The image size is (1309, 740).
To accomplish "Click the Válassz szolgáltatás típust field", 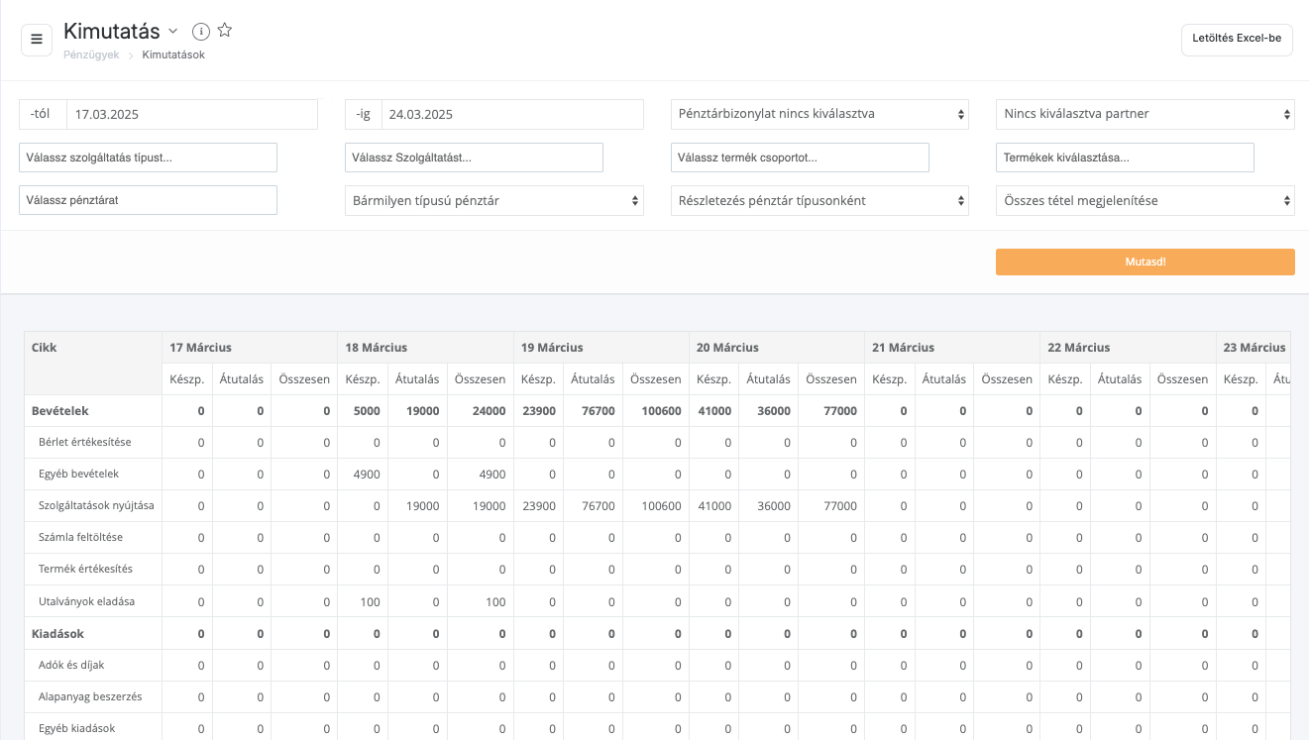I will (148, 158).
